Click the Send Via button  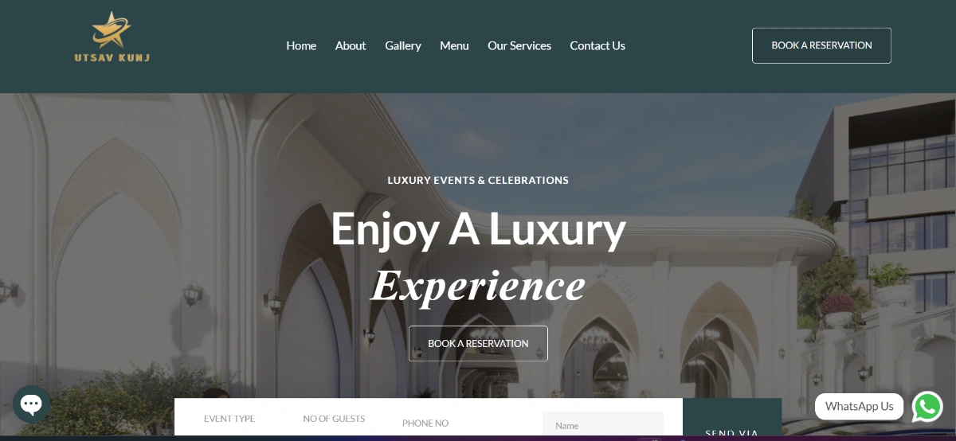point(732,420)
